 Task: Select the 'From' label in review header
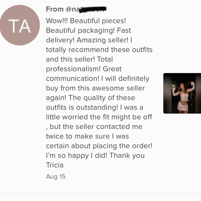pos(55,9)
